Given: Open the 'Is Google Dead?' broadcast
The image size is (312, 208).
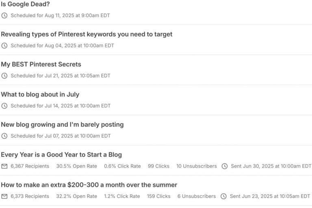Looking at the screenshot, I should [25, 4].
